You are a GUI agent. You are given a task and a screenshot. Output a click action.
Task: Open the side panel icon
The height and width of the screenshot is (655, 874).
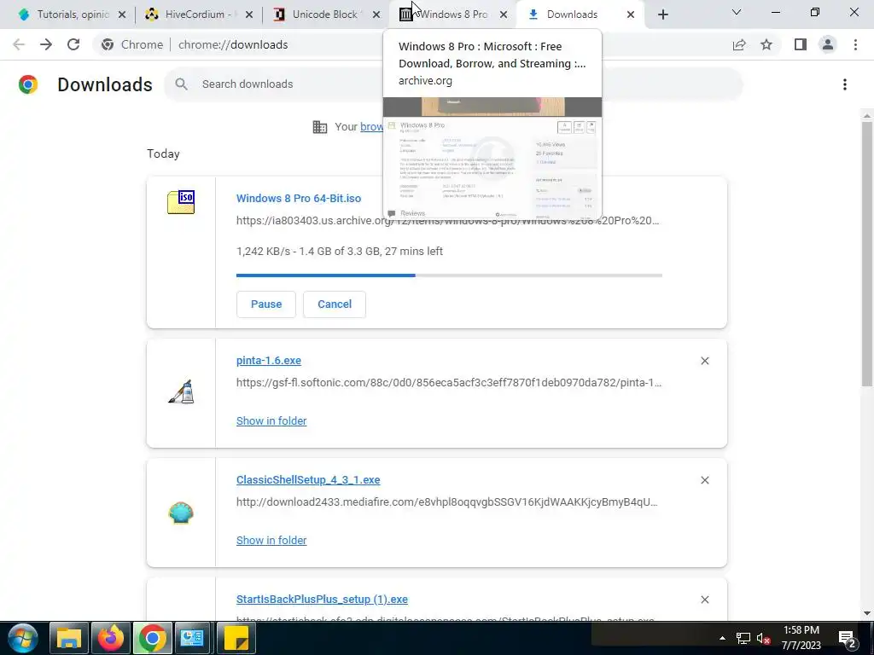tap(801, 44)
